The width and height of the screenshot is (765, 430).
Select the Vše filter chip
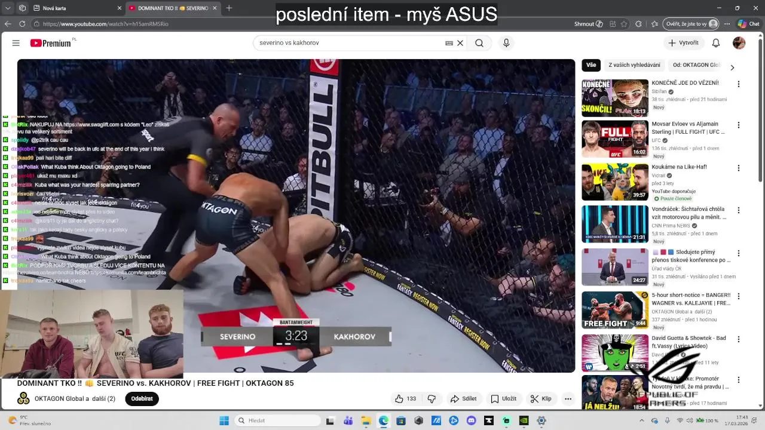pyautogui.click(x=591, y=65)
